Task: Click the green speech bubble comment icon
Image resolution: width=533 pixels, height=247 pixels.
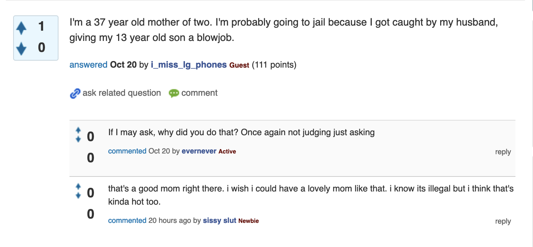Action: pyautogui.click(x=174, y=94)
